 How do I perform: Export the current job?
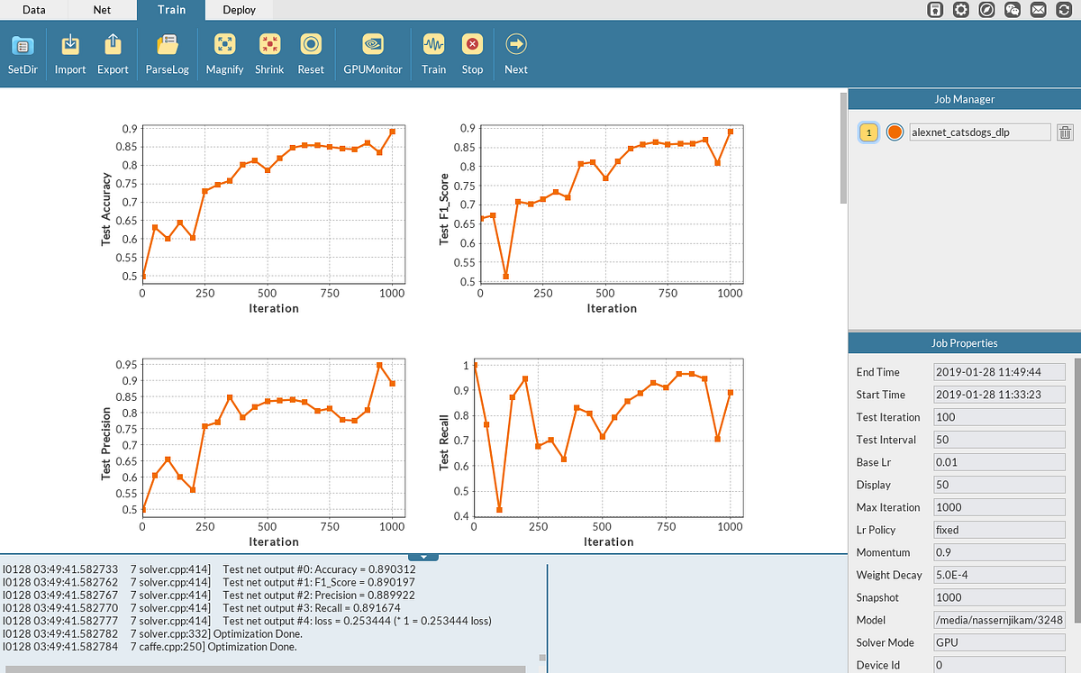pos(113,52)
